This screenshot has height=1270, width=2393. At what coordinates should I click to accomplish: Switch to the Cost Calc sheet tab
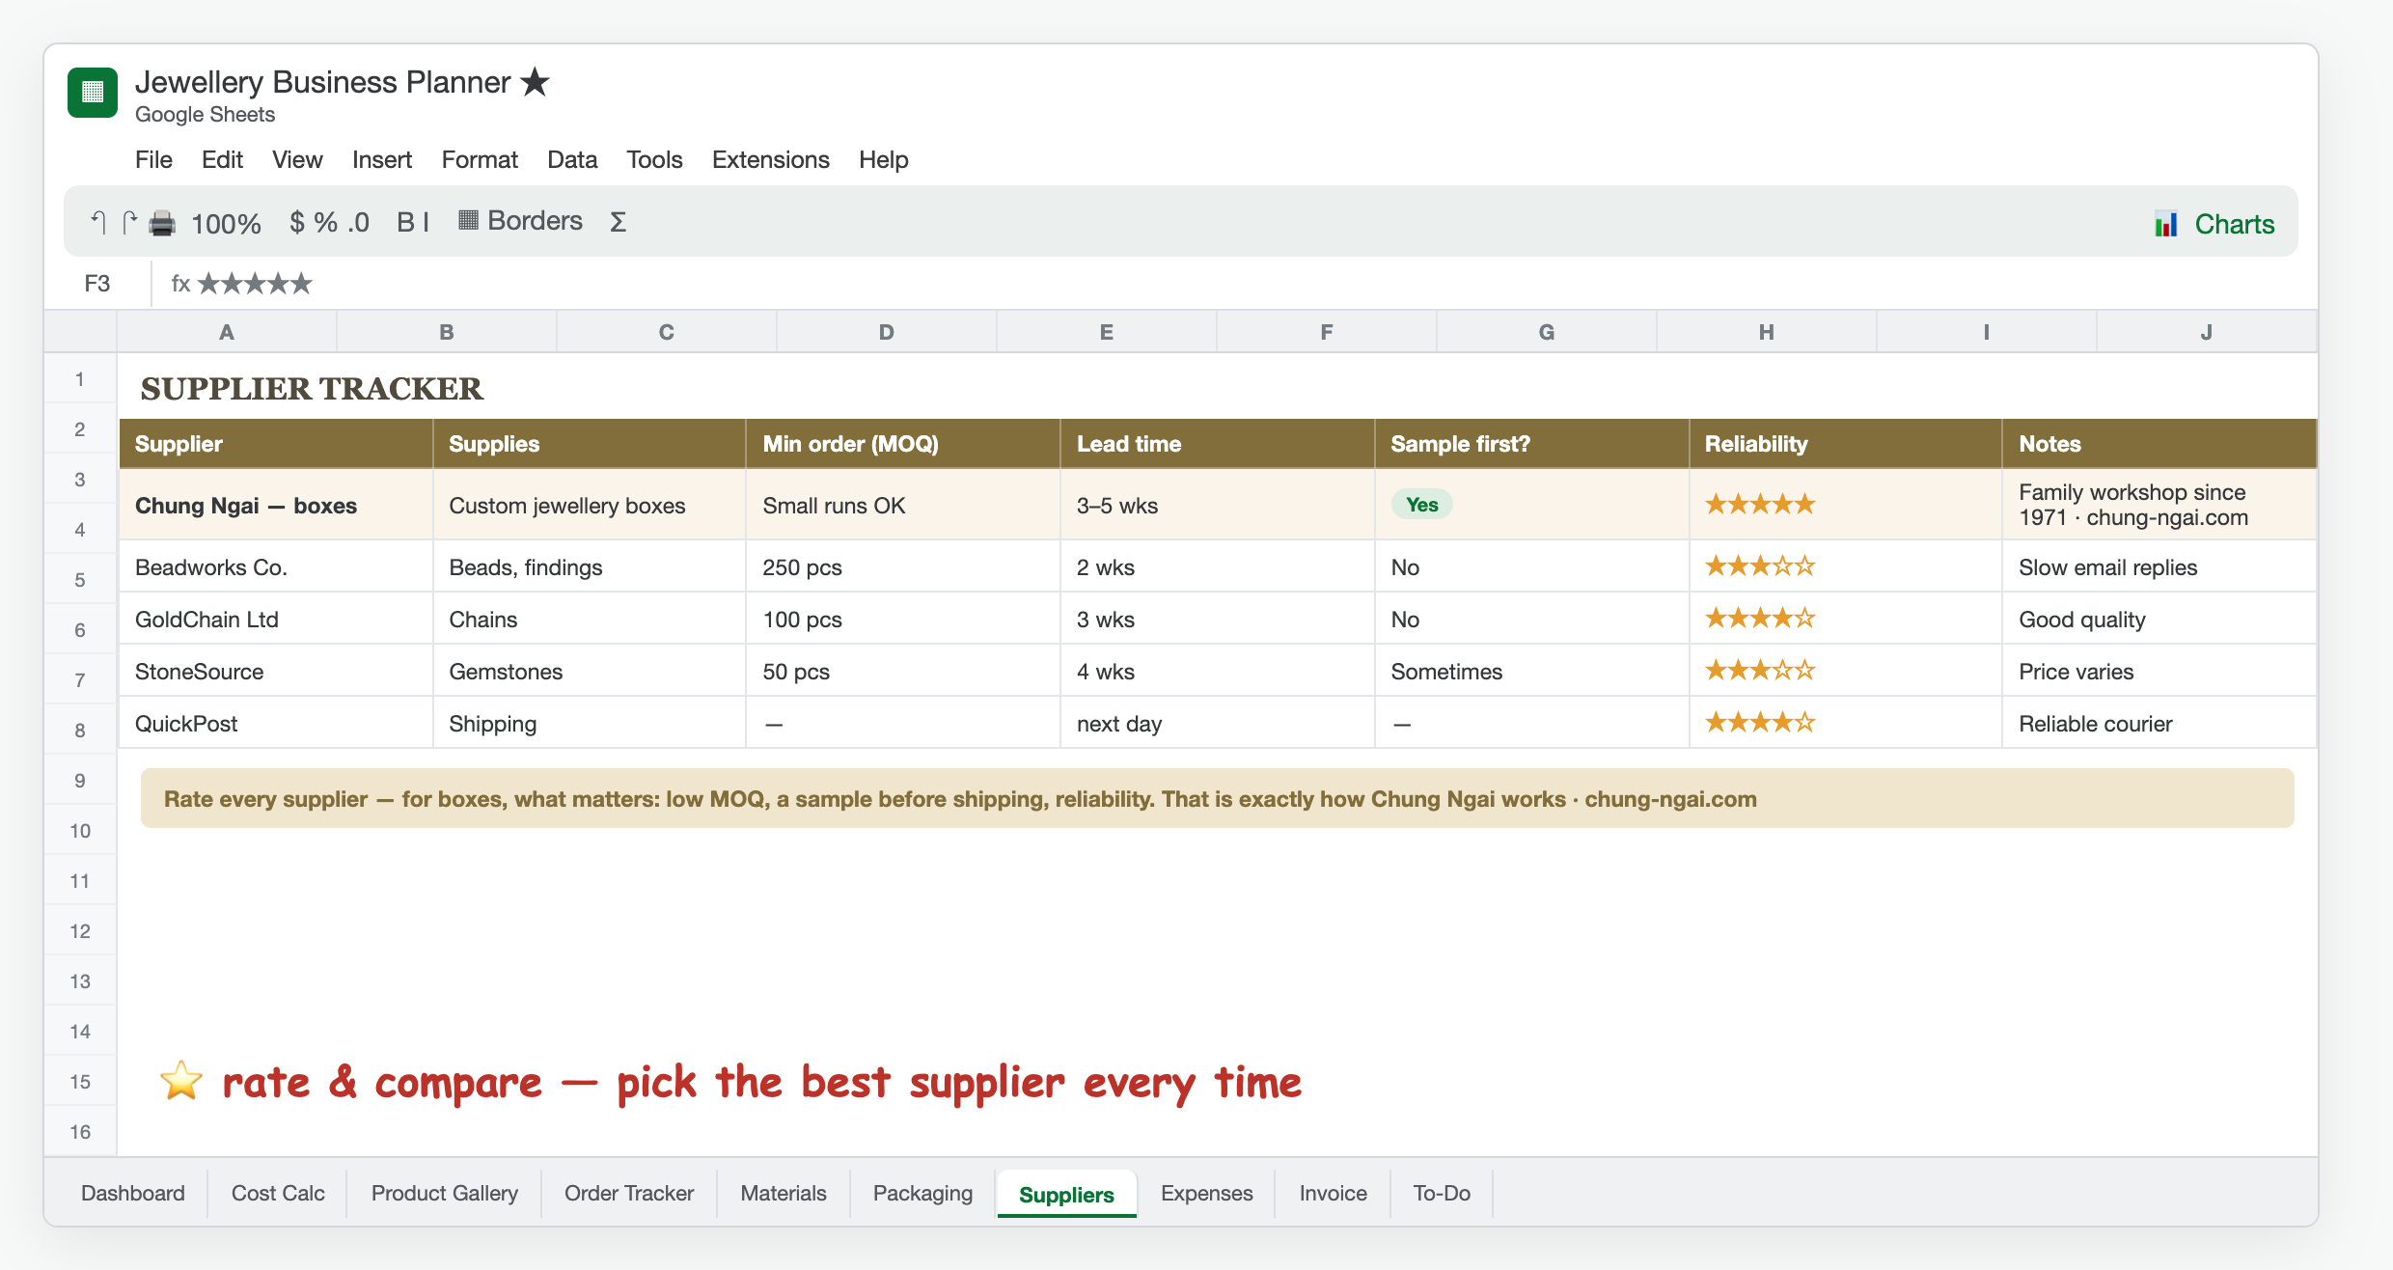[278, 1193]
